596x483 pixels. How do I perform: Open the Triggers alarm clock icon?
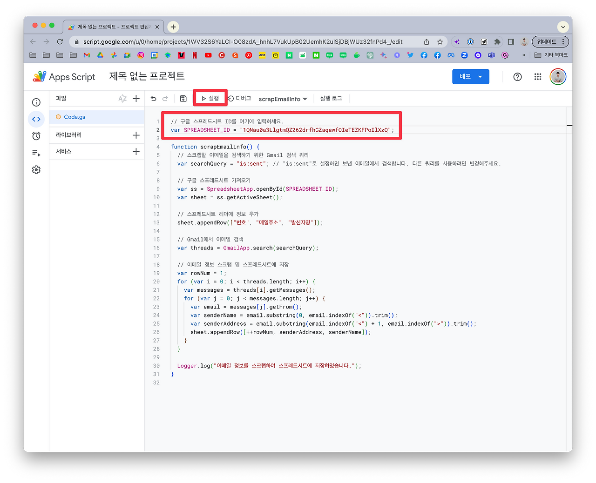[36, 136]
